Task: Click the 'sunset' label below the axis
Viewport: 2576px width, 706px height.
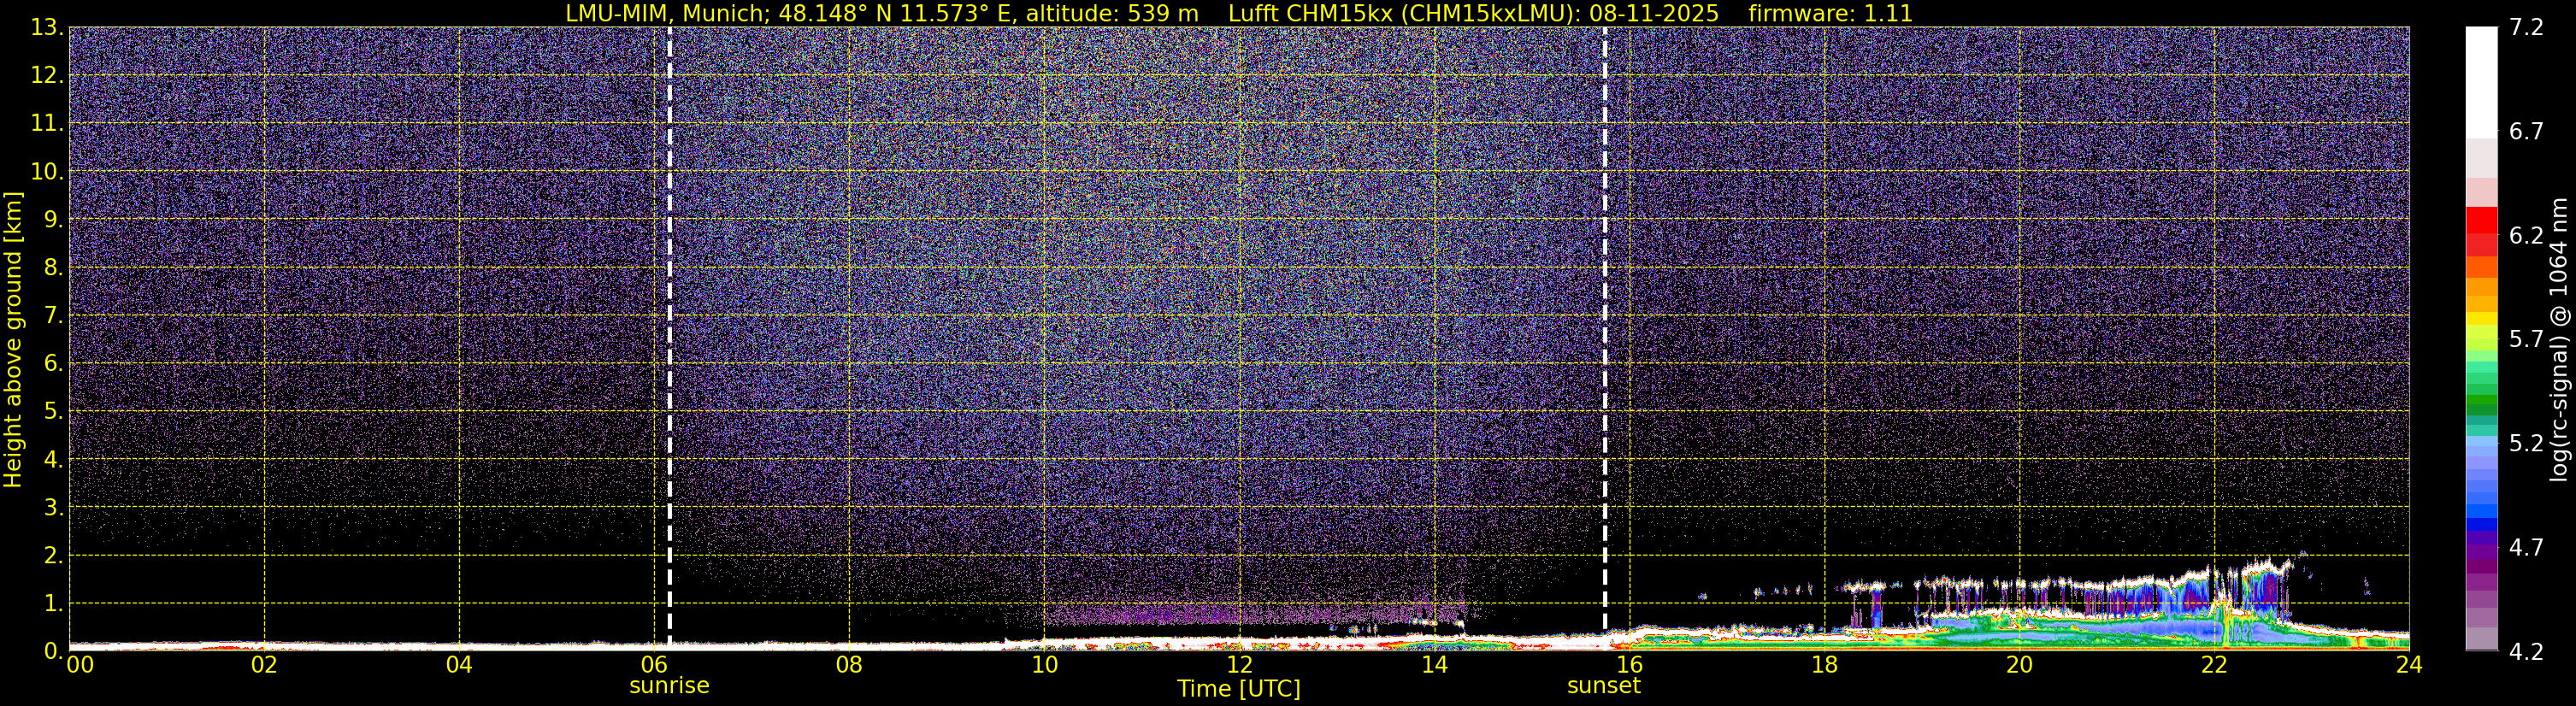Action: 1604,686
